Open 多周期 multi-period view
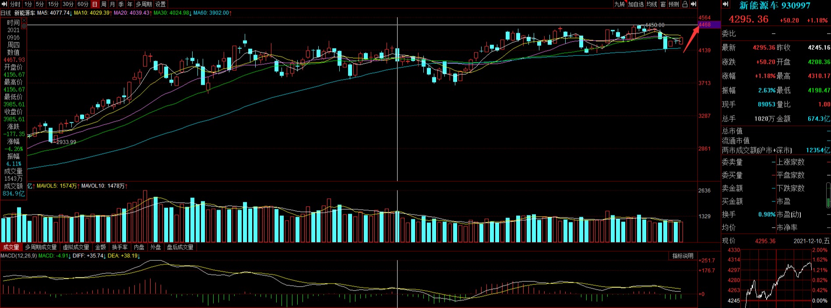Screen dimensions: 831x308 144,4
